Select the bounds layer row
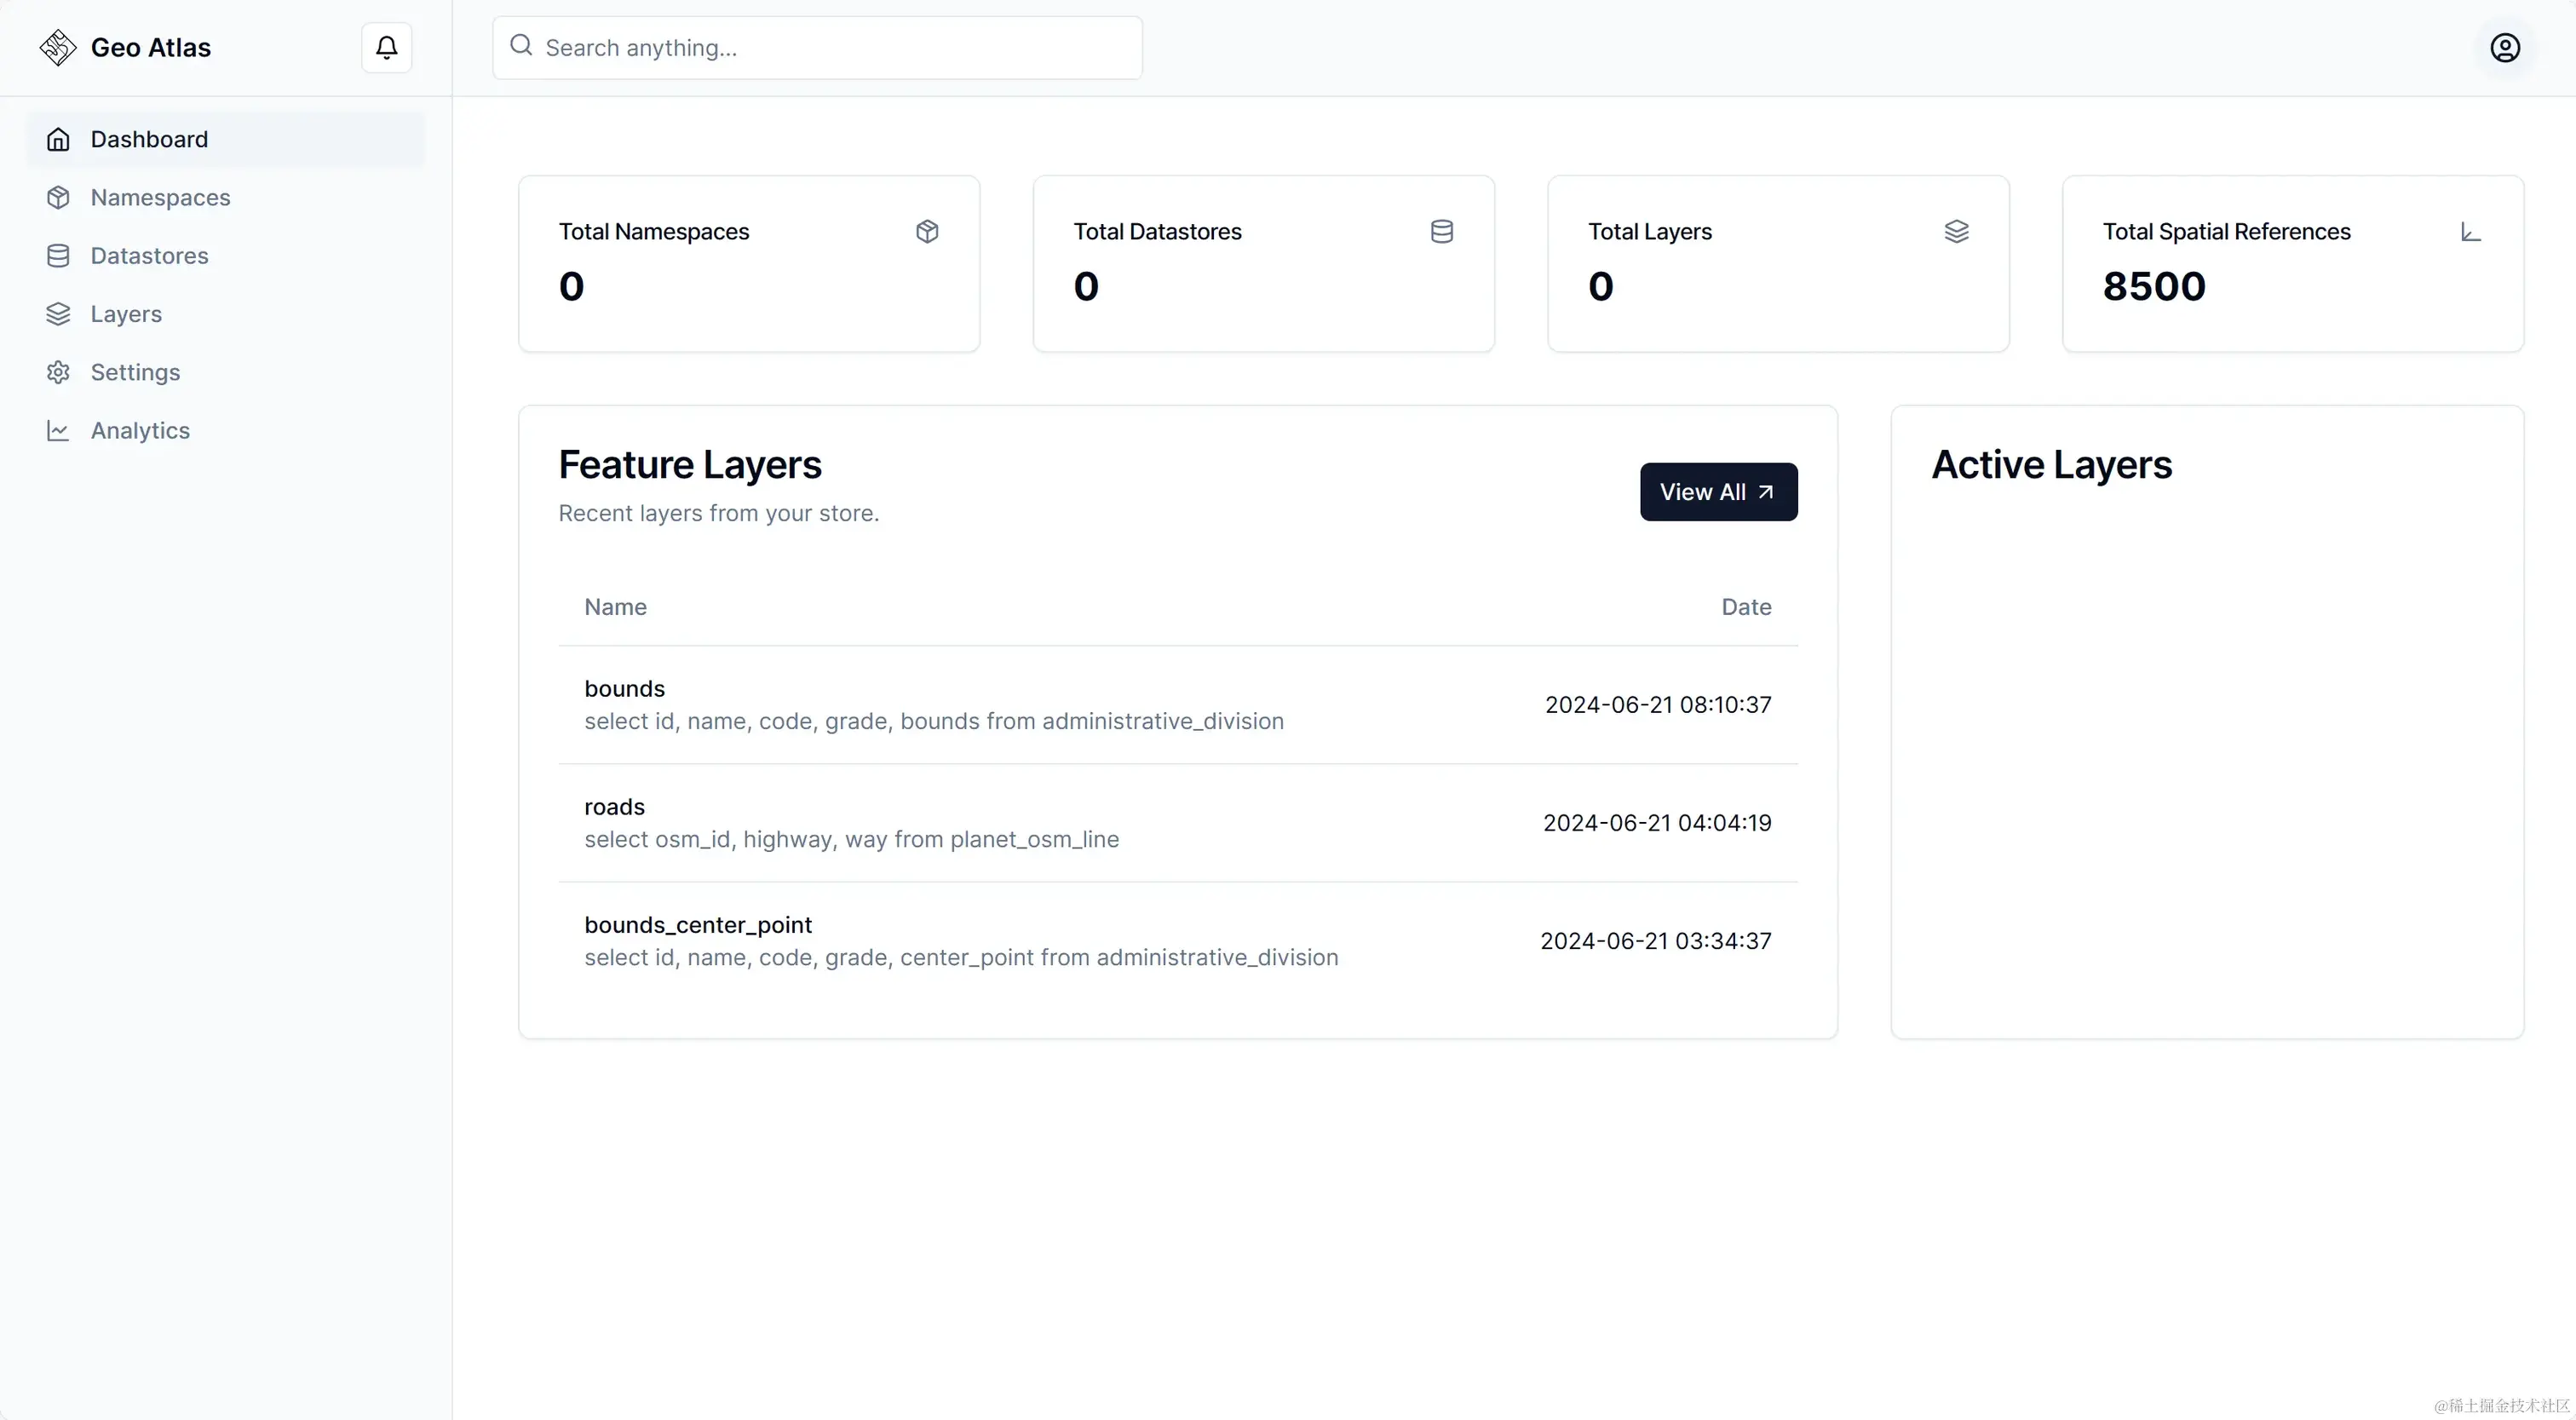 (x=1177, y=705)
